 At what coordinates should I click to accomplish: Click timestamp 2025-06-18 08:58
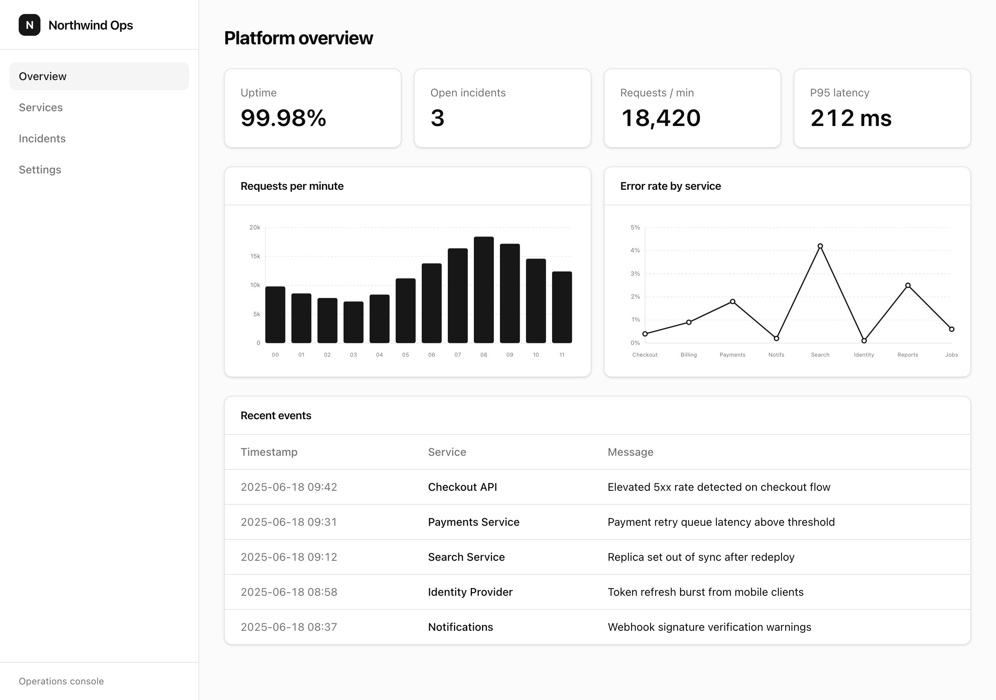(x=289, y=592)
